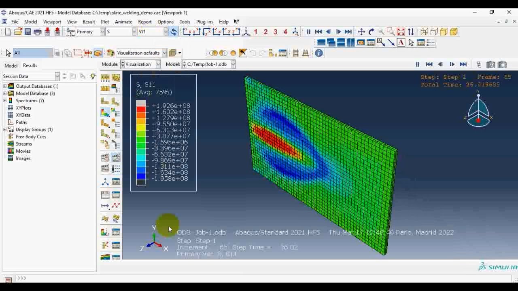The image size is (518, 291).
Task: Step to next frame in top toolbar
Action: pos(338,32)
